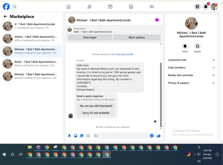
Task: Open Marketplace storefront icon in top navigation
Action: [x=131, y=7]
